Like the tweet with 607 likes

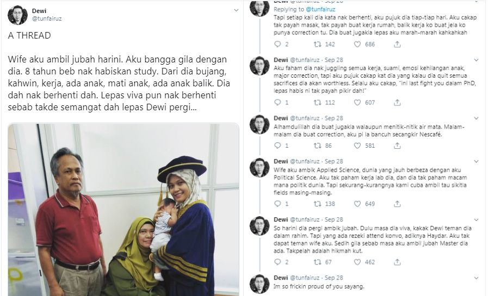click(x=357, y=103)
